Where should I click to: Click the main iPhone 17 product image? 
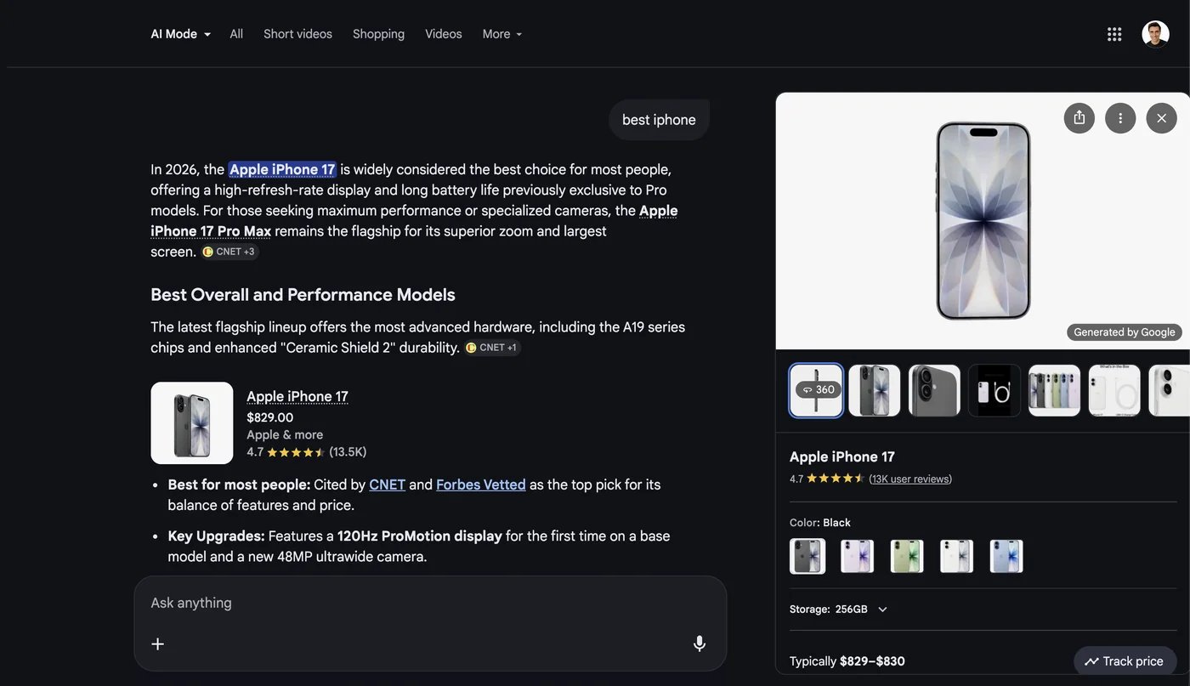(x=983, y=221)
